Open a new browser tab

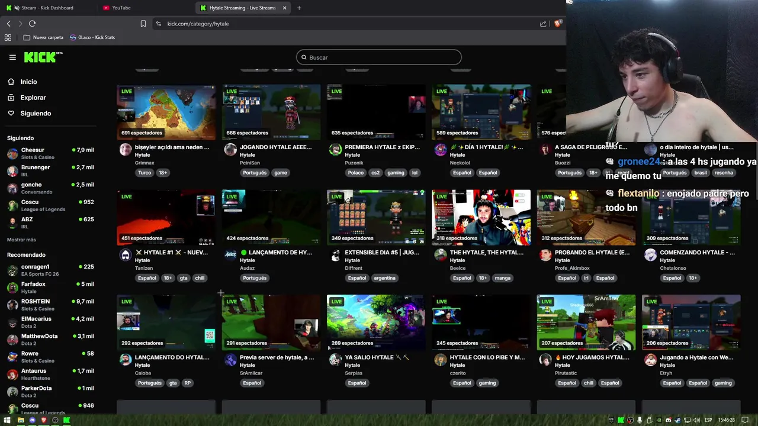point(299,8)
